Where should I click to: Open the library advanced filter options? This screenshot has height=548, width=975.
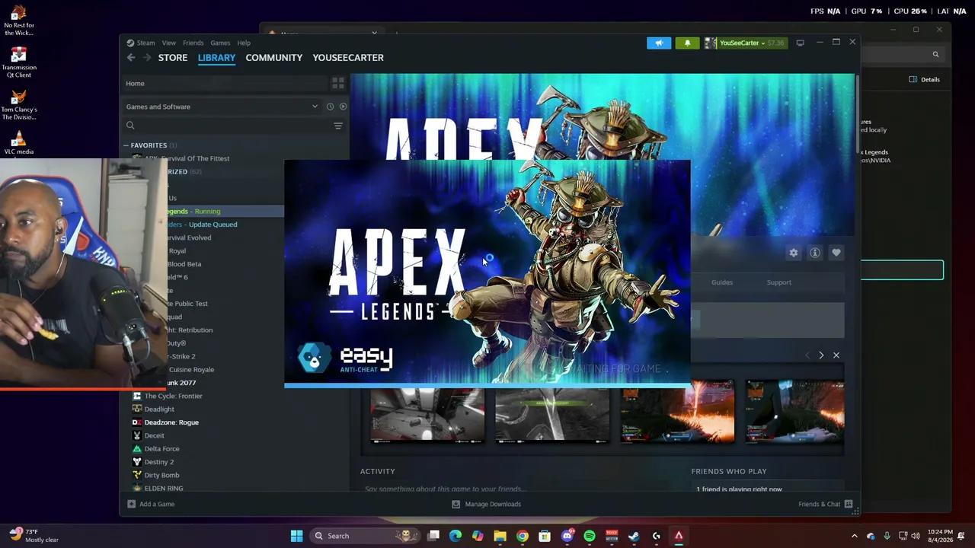point(338,126)
